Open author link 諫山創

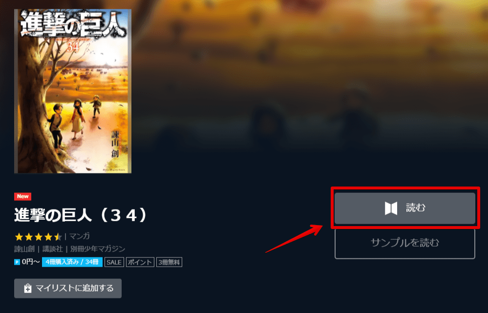pos(24,249)
